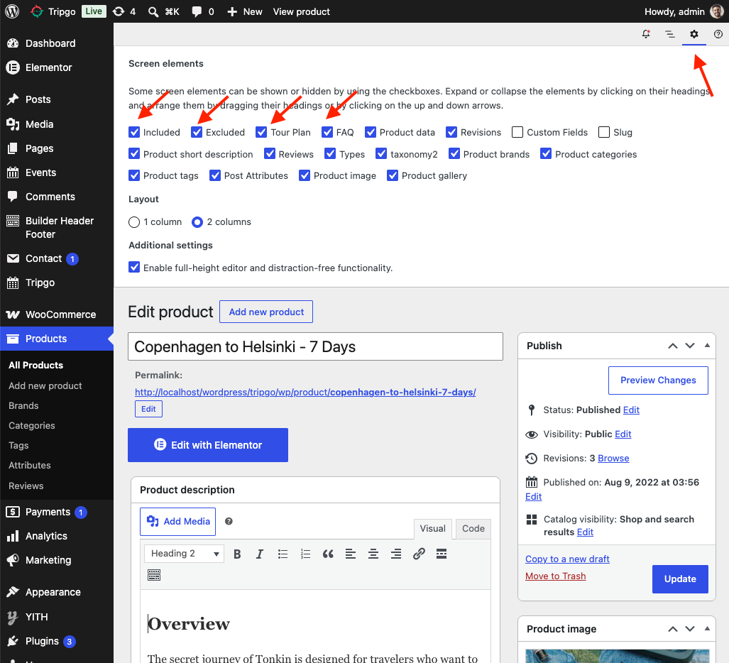Enable the Custom Fields checkbox

tap(517, 132)
